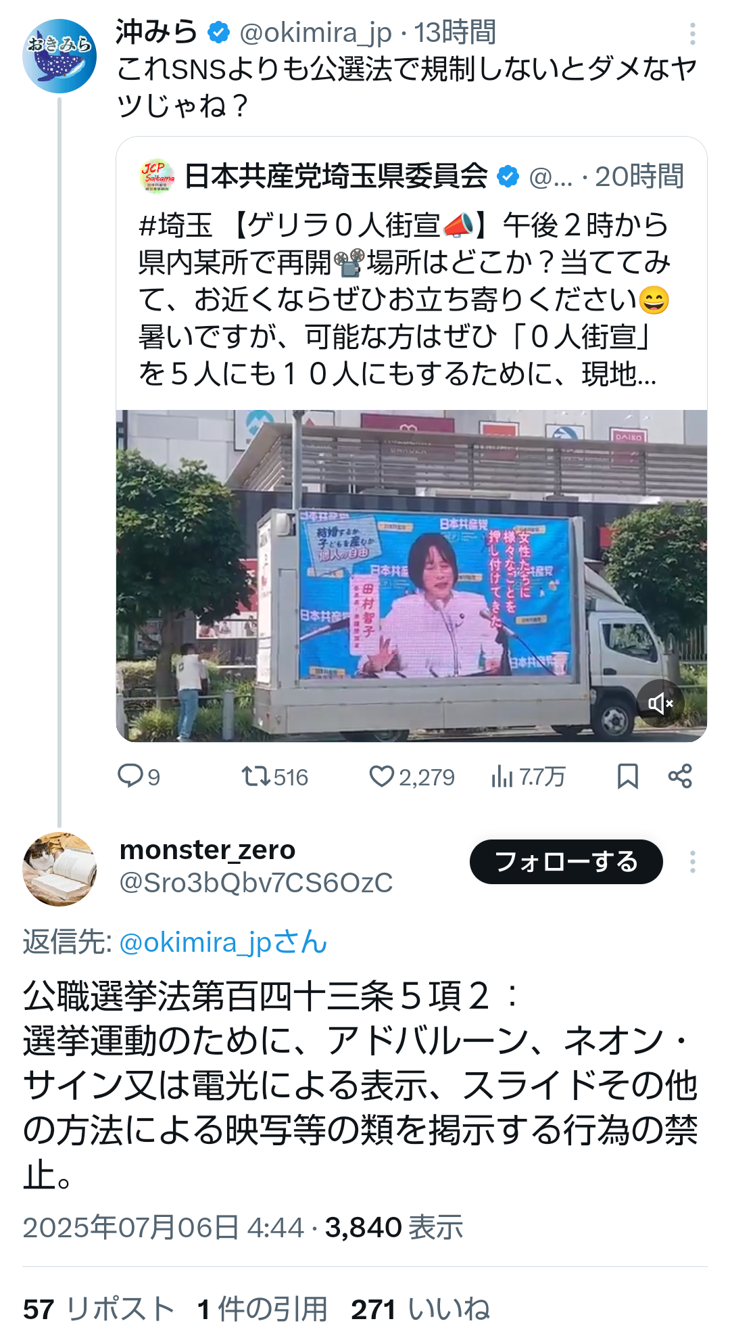View the 57 リポスト list
This screenshot has width=730, height=1334.
(99, 1309)
